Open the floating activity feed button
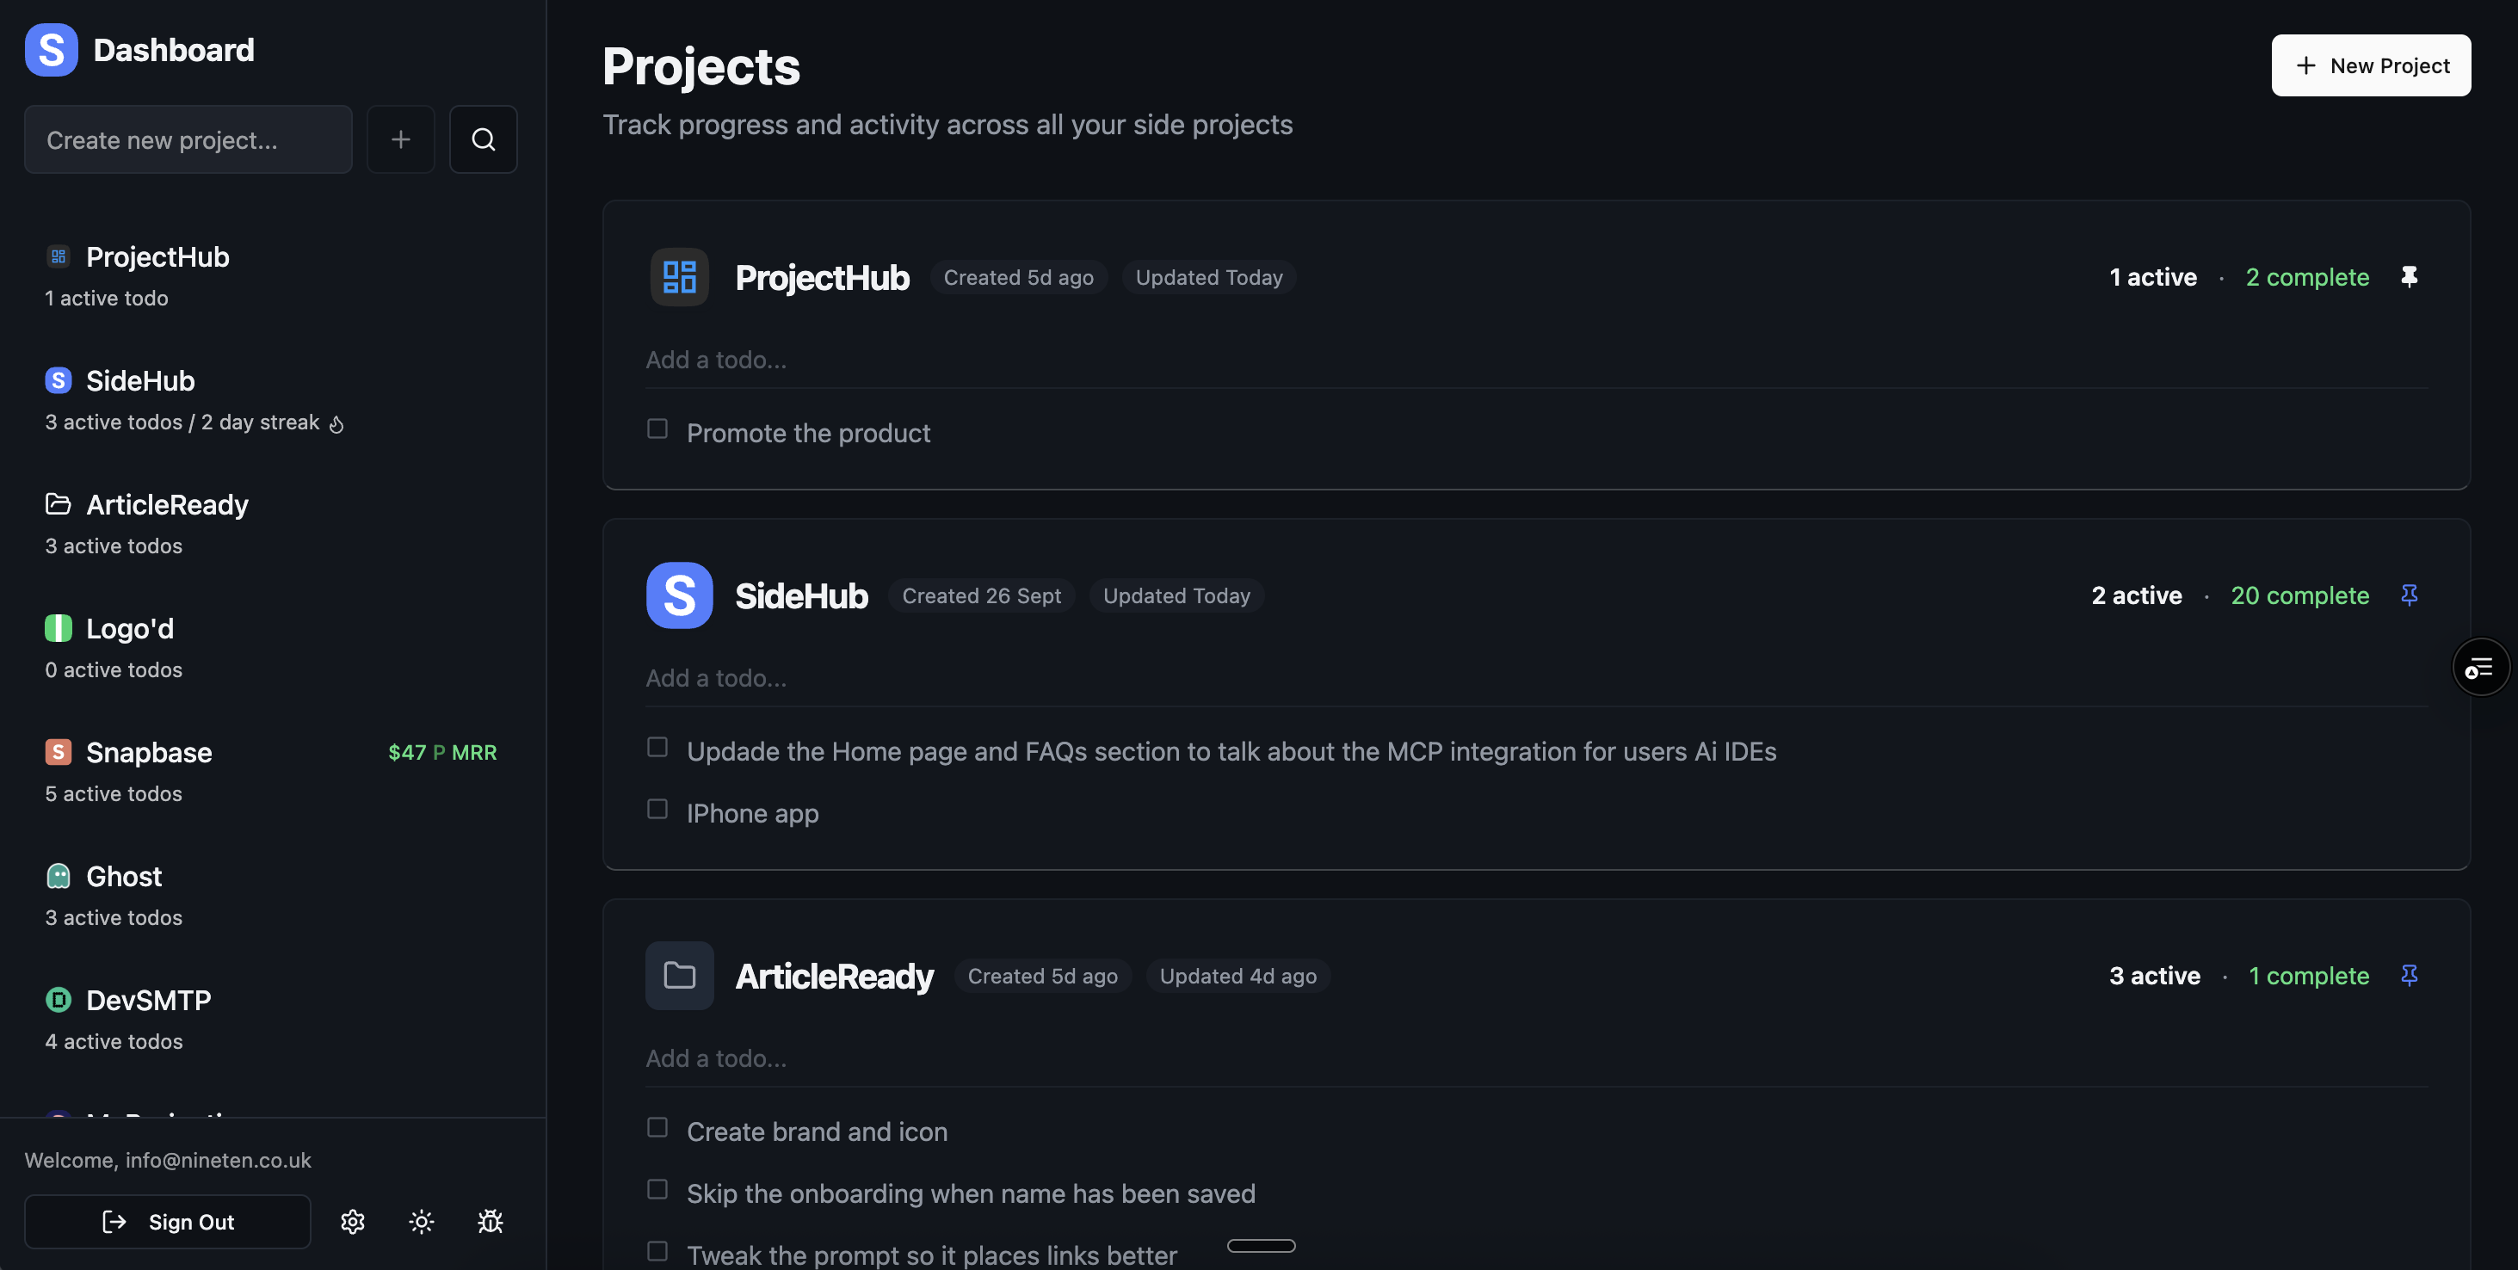 (2481, 666)
